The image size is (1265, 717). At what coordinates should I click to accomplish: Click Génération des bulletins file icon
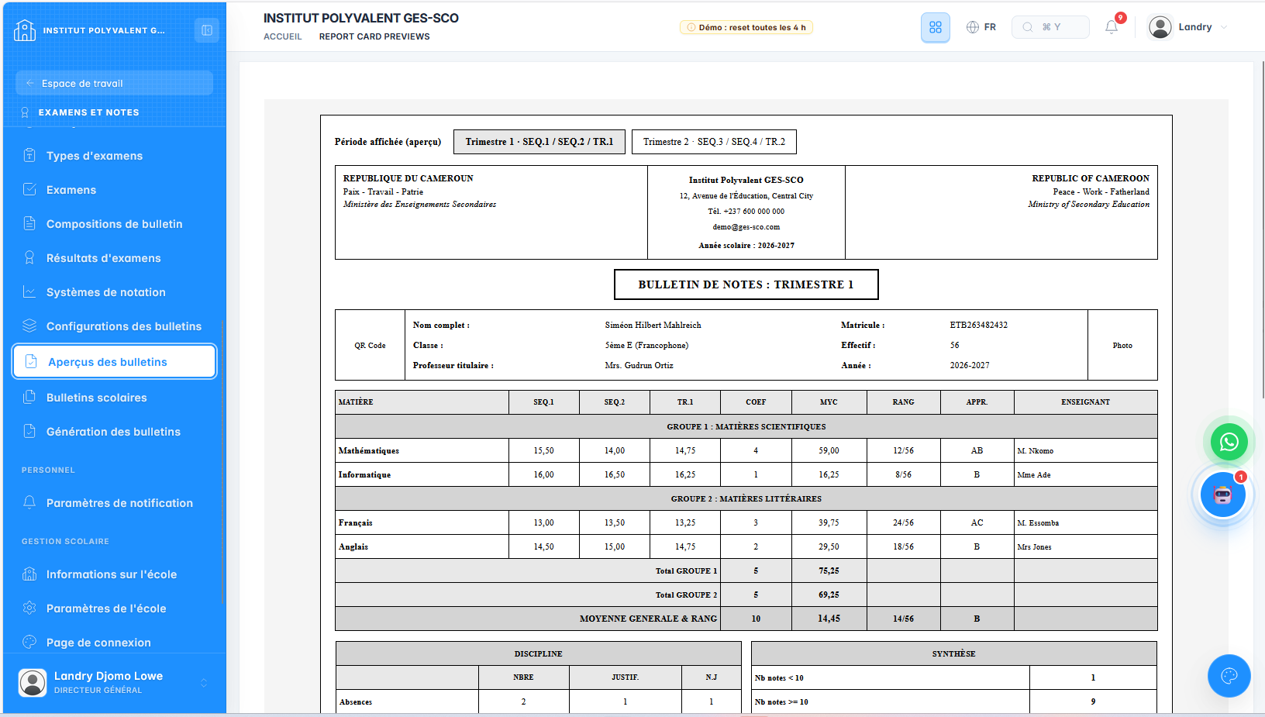pyautogui.click(x=29, y=431)
